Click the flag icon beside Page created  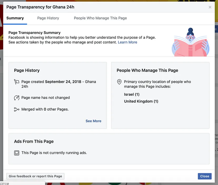point(17,82)
